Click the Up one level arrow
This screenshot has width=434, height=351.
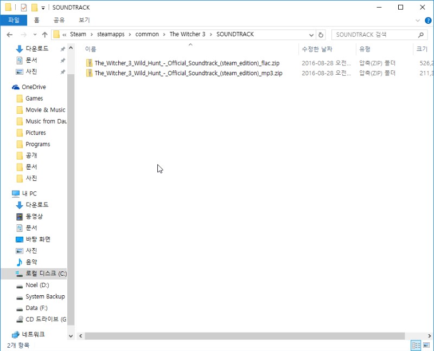pyautogui.click(x=44, y=35)
